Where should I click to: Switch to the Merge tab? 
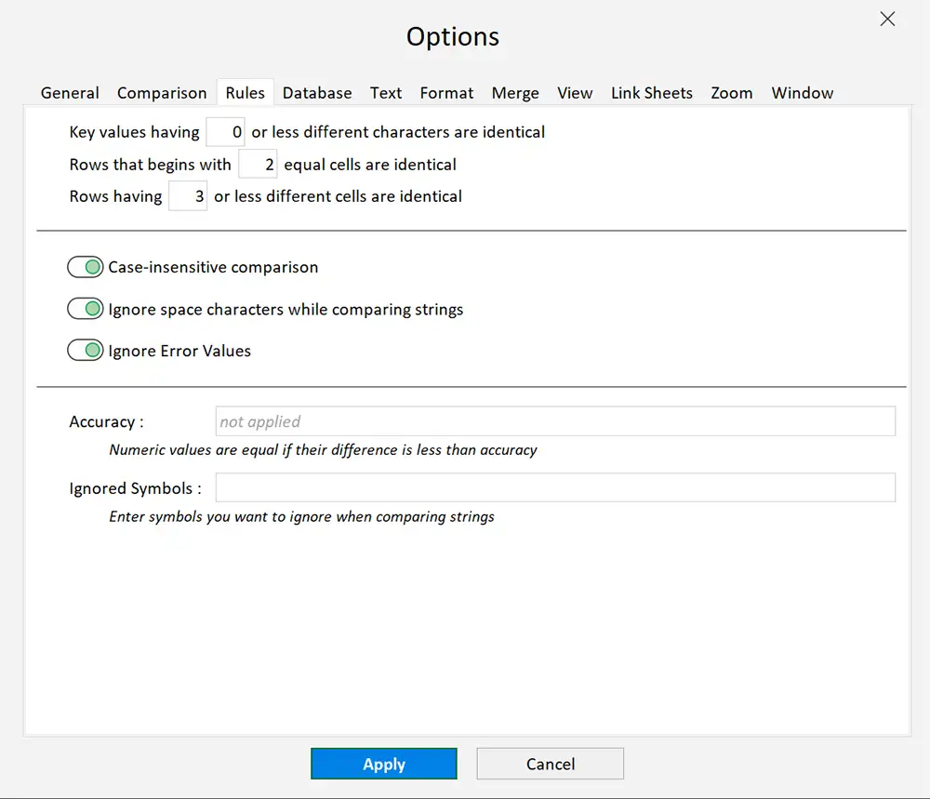click(515, 92)
